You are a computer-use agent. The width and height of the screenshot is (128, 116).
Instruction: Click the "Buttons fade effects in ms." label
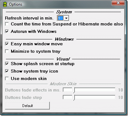[x=33, y=90]
